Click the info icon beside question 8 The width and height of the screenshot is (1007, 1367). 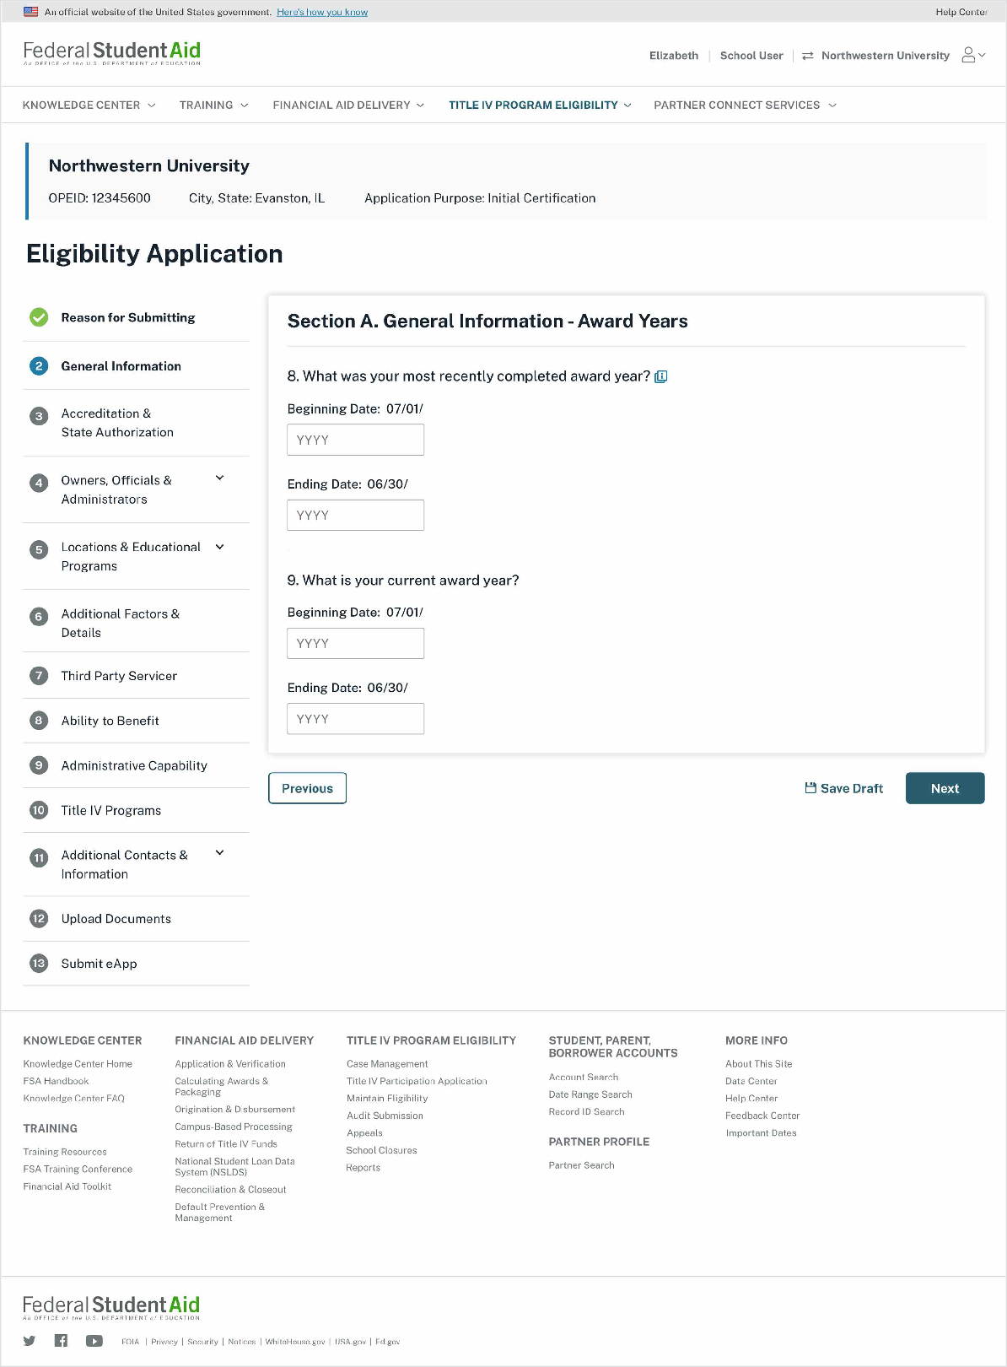[x=661, y=376]
